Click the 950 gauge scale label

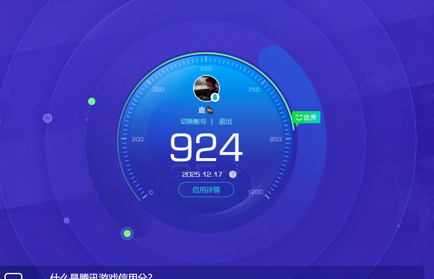[x=275, y=139]
